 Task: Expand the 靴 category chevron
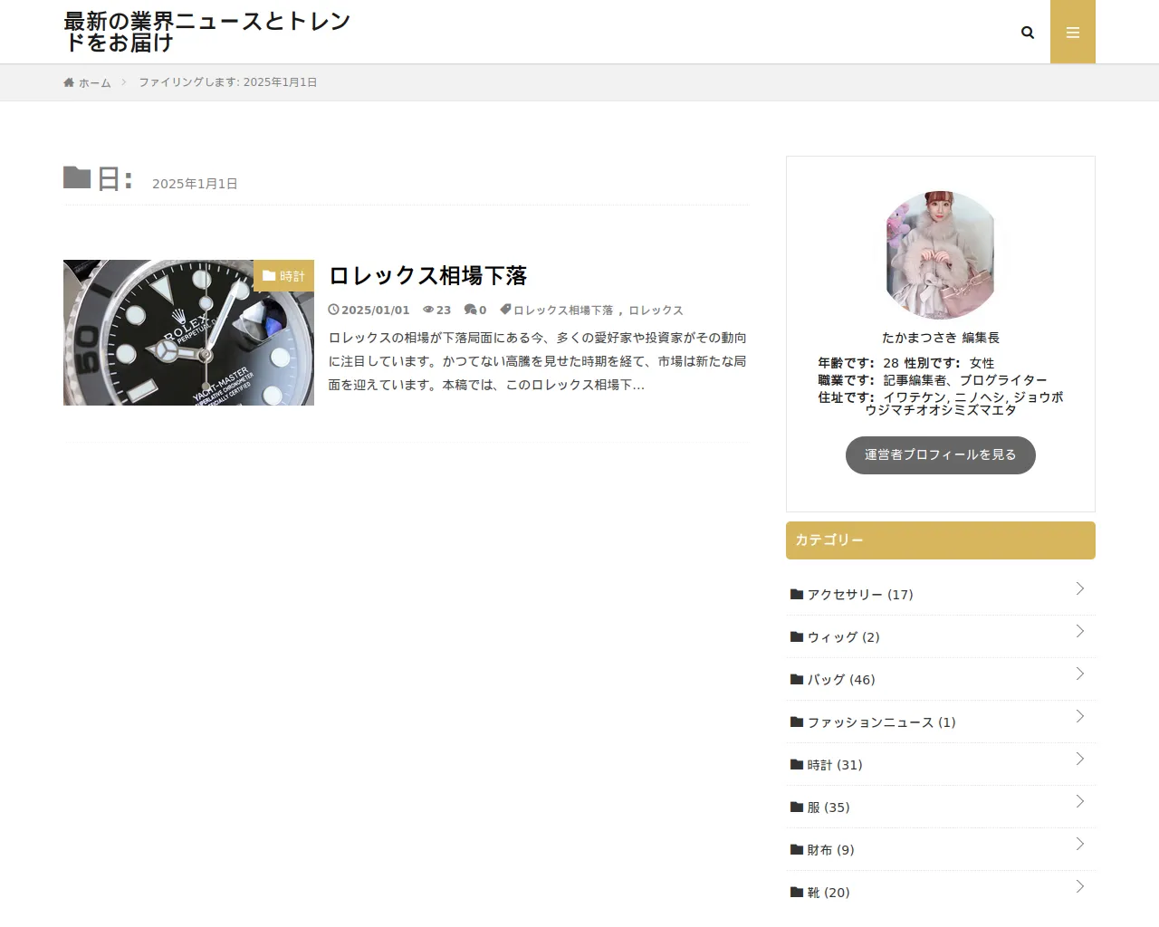[1080, 886]
